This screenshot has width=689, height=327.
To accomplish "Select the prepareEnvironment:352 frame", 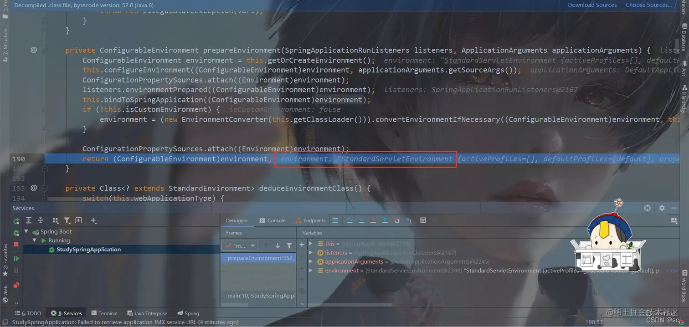I will 258,258.
